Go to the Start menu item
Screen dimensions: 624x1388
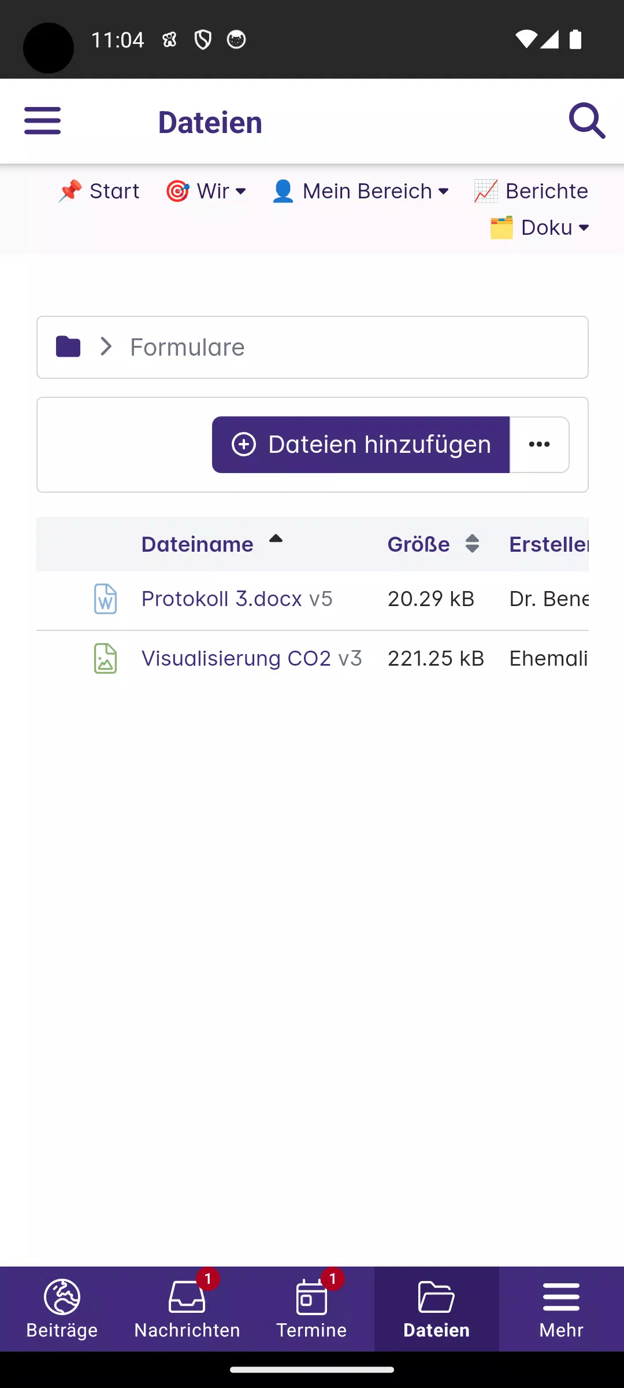click(99, 191)
